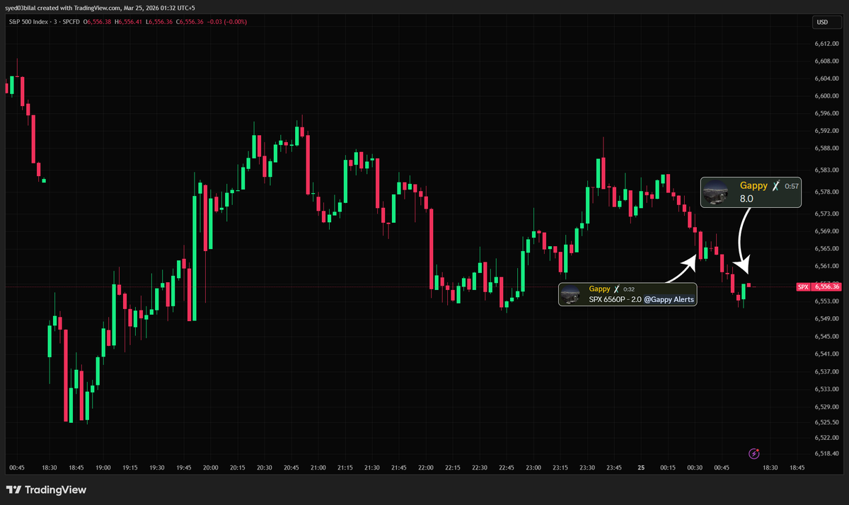The image size is (849, 505).
Task: Click the 6,549.00 price axis label
Action: [826, 319]
